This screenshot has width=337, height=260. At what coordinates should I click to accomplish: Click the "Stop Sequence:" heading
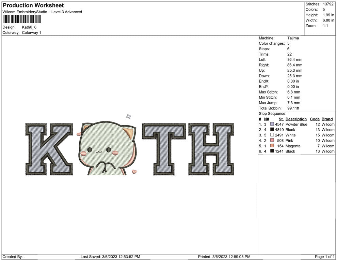[x=273, y=114]
